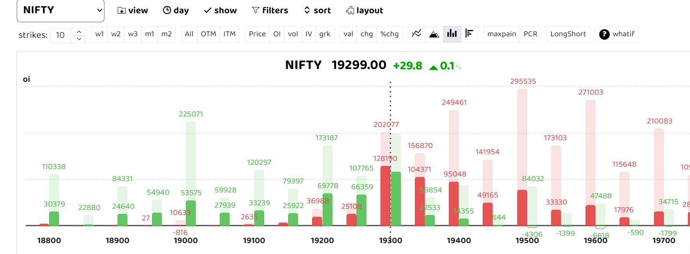Select the chg display mode
Image resolution: width=690 pixels, height=254 pixels.
pyautogui.click(x=367, y=34)
